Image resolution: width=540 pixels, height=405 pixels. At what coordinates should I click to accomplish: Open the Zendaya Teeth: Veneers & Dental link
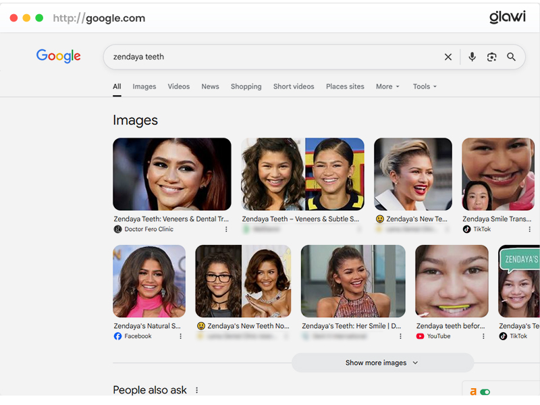click(171, 219)
